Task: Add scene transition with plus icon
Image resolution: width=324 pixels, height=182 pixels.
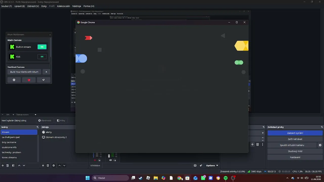Action: click(252, 145)
